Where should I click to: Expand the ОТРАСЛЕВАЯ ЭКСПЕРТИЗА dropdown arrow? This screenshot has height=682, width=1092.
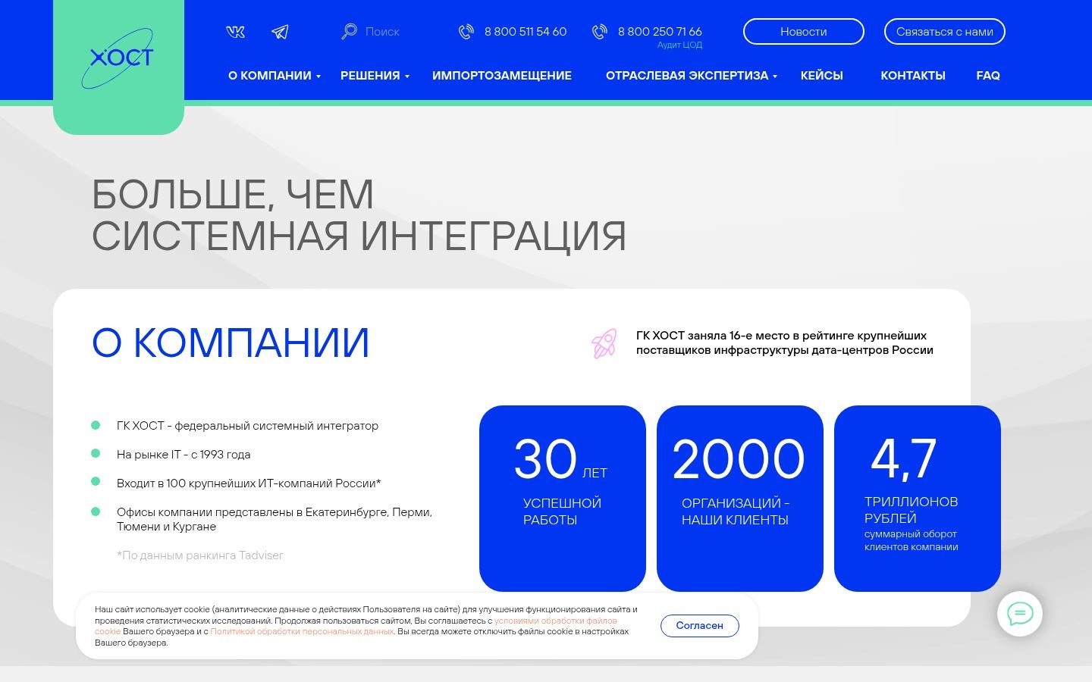[x=775, y=77]
